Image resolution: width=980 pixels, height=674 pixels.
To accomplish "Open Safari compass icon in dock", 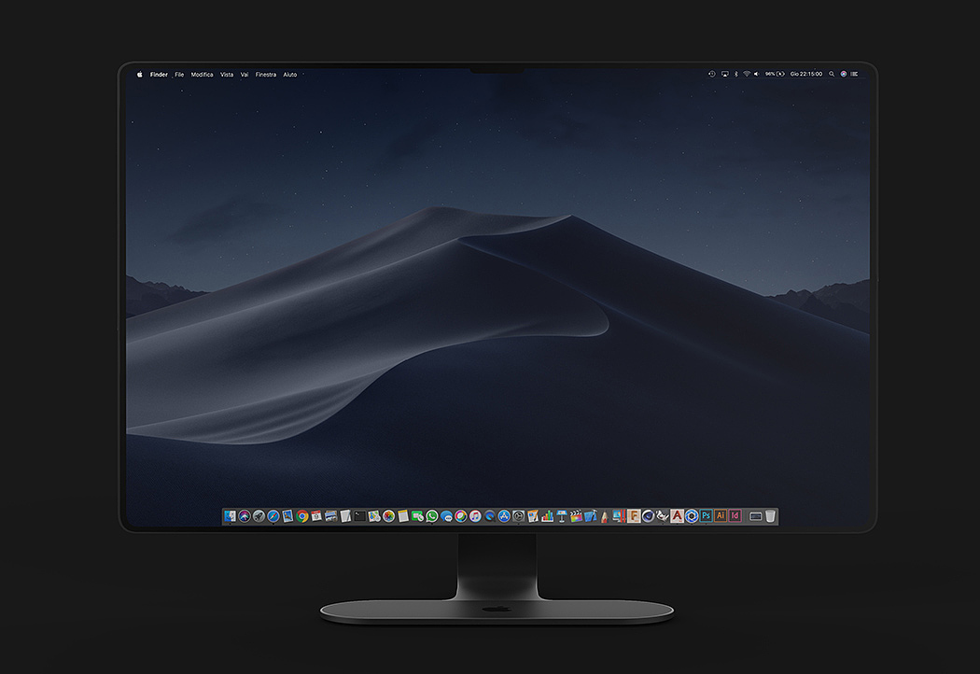I will [273, 516].
